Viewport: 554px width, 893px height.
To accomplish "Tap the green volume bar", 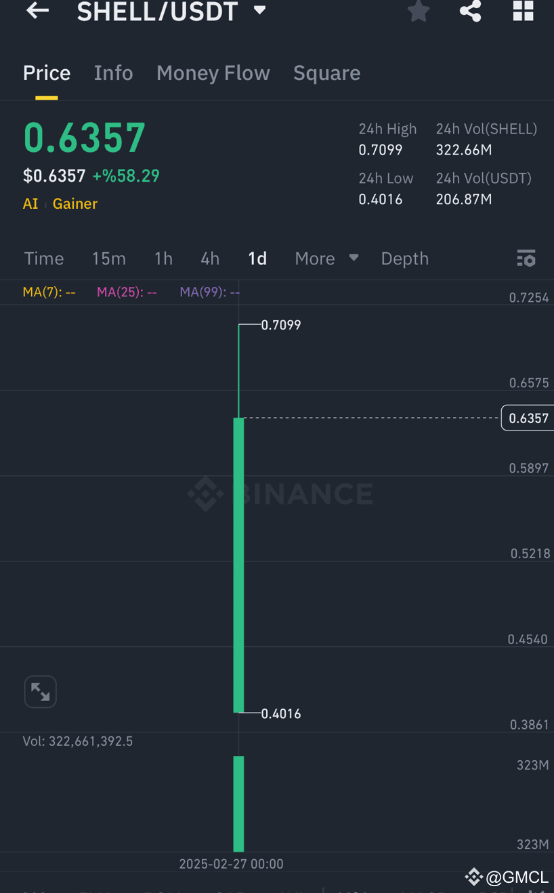I will 238,803.
